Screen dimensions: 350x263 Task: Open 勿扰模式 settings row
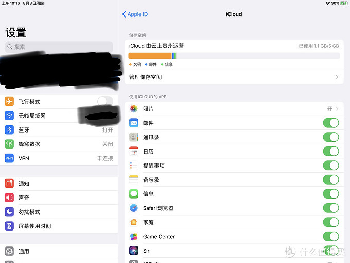point(59,212)
